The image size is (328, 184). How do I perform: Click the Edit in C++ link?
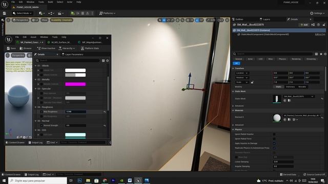pyautogui.click(x=320, y=34)
